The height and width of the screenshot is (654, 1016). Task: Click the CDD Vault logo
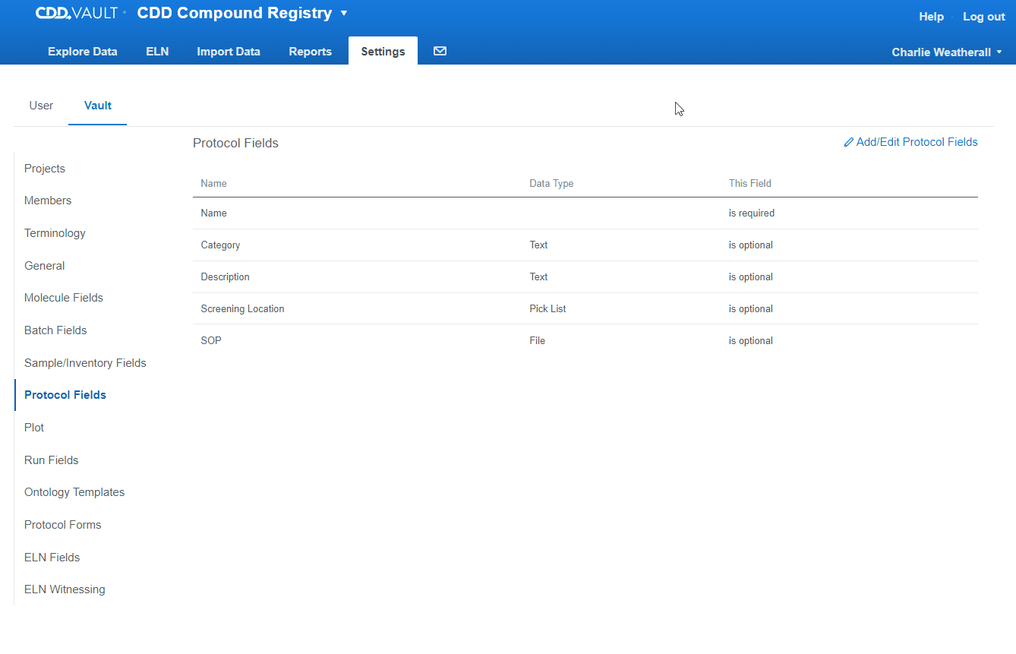(x=77, y=13)
